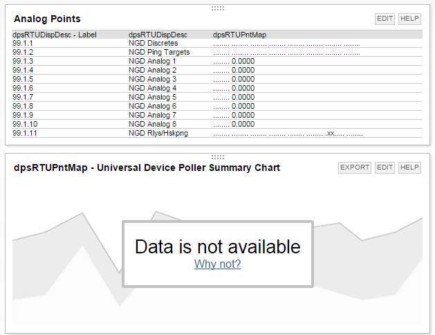Viewport: 435px width, 335px height.
Task: Export the Universal Device Poller Summary Chart
Action: tap(355, 167)
